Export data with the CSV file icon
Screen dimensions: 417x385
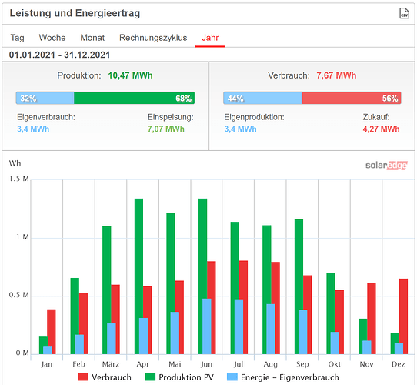click(404, 13)
